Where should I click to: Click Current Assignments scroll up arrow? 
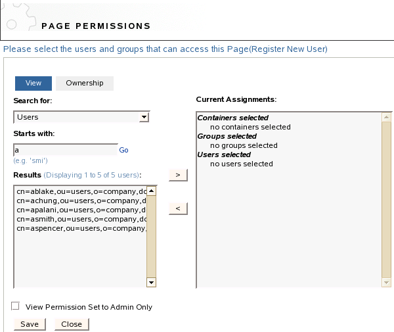pyautogui.click(x=386, y=118)
